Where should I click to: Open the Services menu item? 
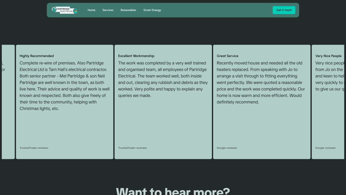click(x=108, y=10)
